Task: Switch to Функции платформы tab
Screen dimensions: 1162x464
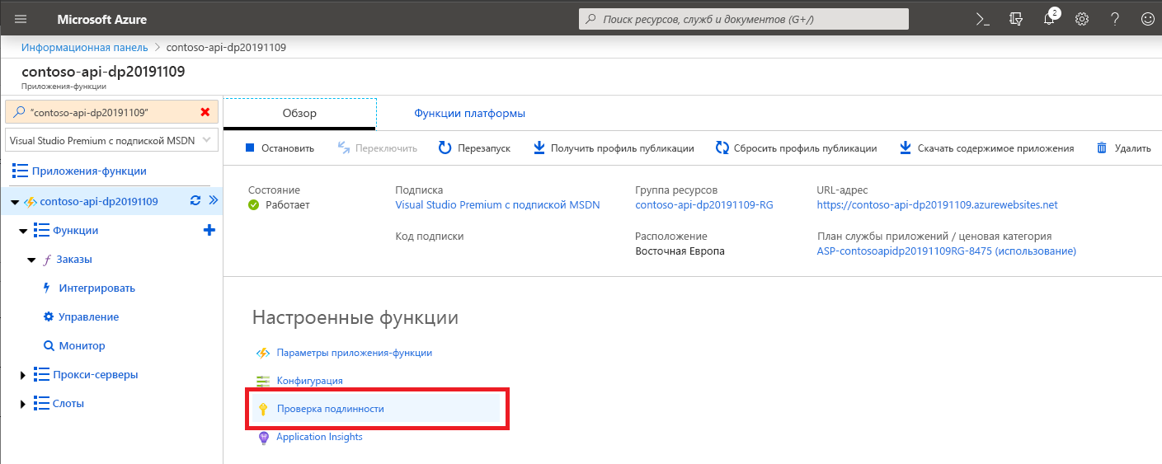Action: tap(469, 114)
